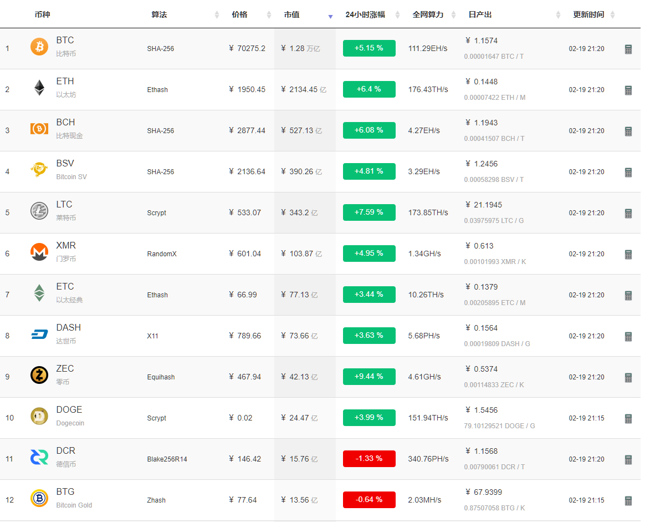Image resolution: width=650 pixels, height=522 pixels.
Task: Click the BTG Bitcoin Gold logo
Action: 39,498
